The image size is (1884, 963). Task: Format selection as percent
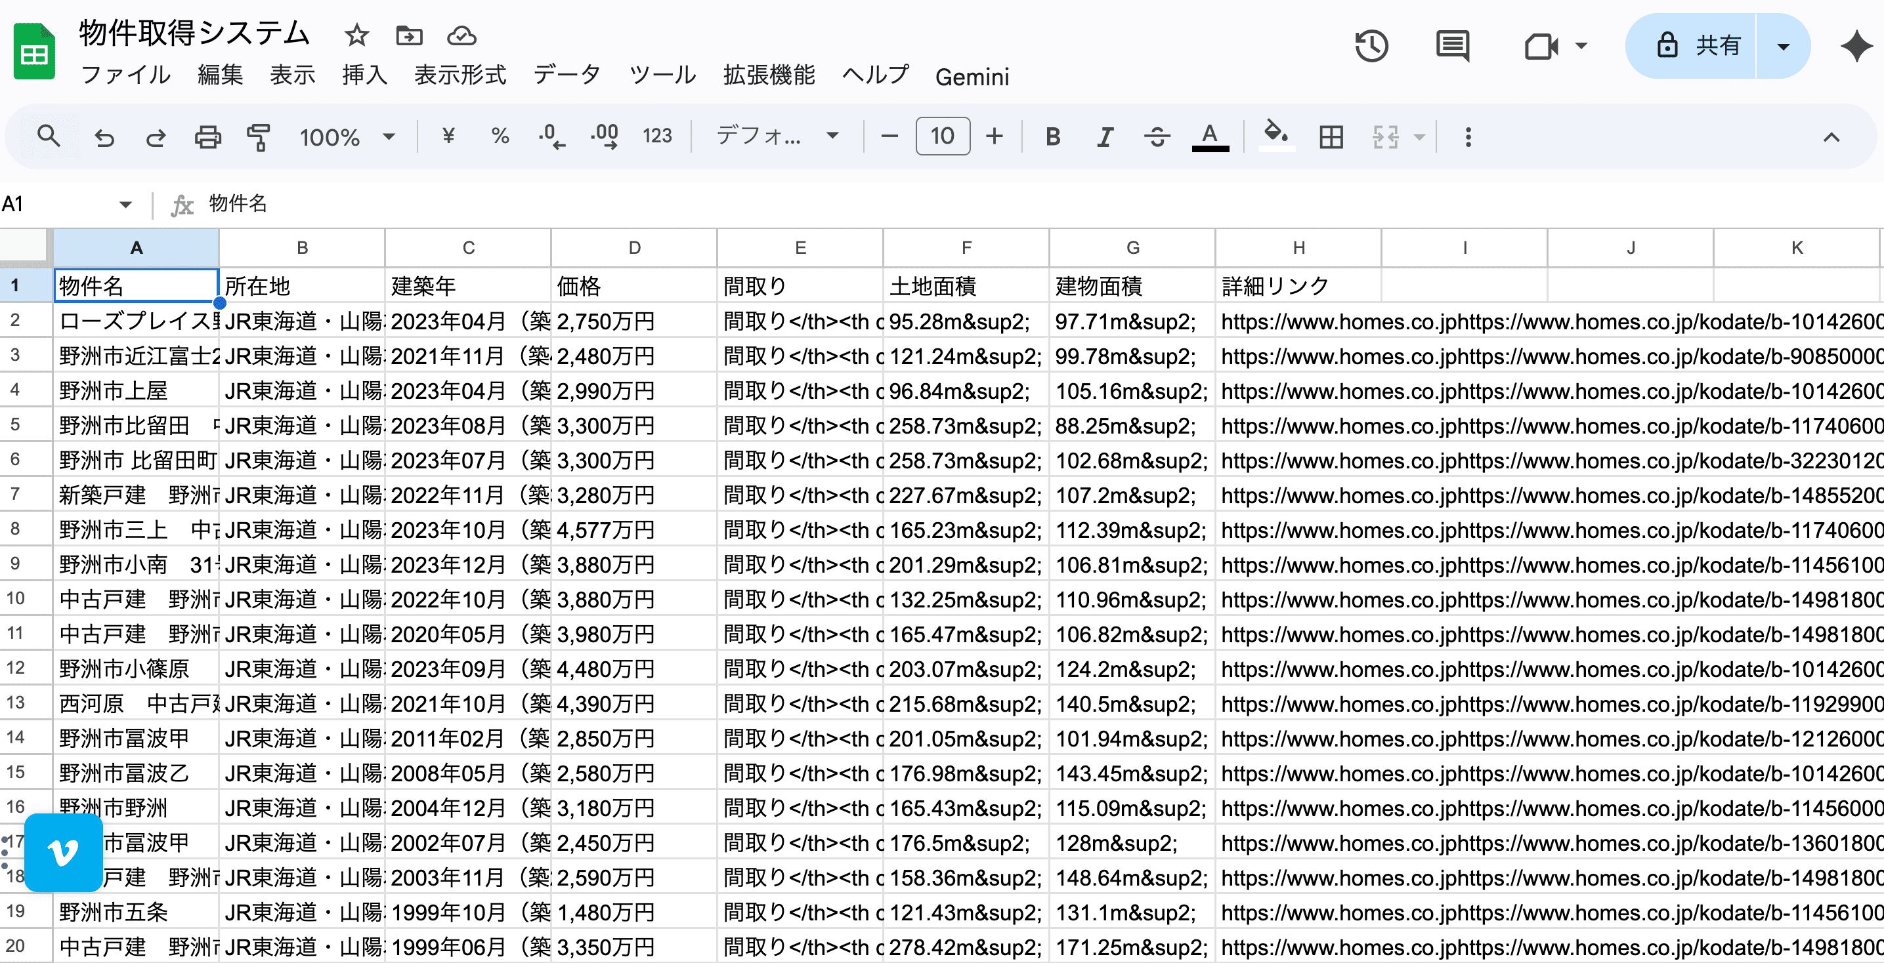(500, 136)
